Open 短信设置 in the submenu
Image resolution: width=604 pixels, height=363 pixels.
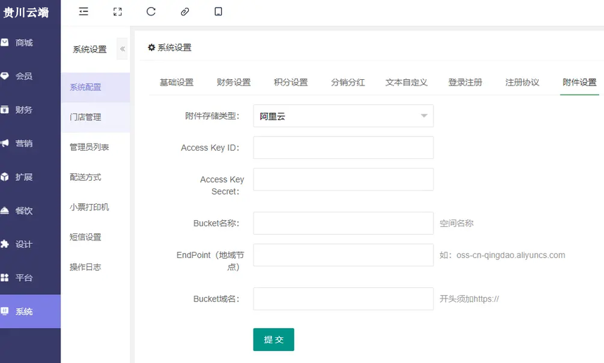[x=96, y=238]
